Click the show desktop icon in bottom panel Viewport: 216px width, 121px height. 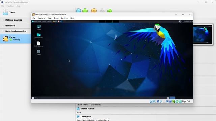(168, 98)
